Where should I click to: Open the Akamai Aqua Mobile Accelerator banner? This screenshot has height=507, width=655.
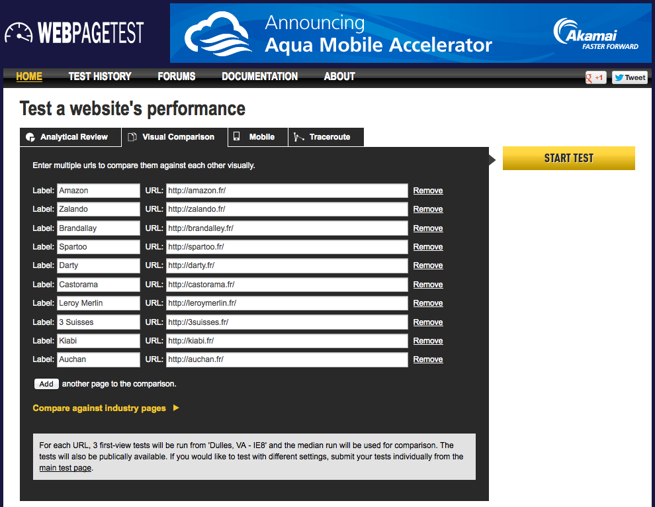pyautogui.click(x=410, y=33)
